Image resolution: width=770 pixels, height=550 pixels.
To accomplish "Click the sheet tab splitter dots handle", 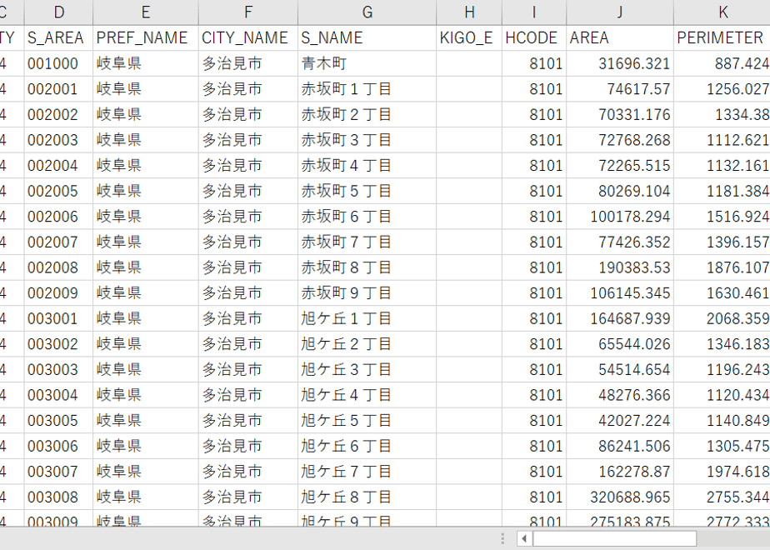I will point(502,538).
